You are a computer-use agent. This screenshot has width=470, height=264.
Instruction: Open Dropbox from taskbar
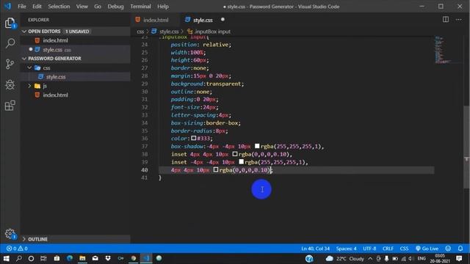point(108,258)
